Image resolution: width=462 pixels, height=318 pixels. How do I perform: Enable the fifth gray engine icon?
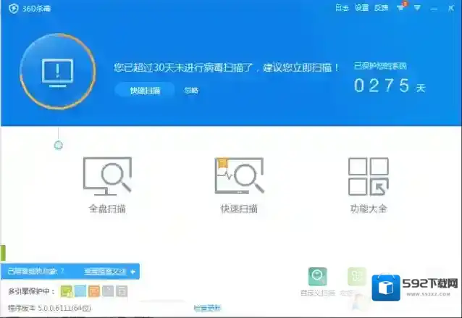coord(122,291)
